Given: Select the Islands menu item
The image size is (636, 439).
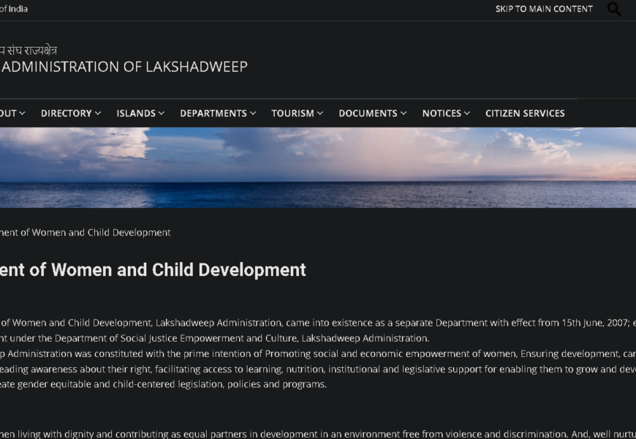Looking at the screenshot, I should [x=135, y=113].
